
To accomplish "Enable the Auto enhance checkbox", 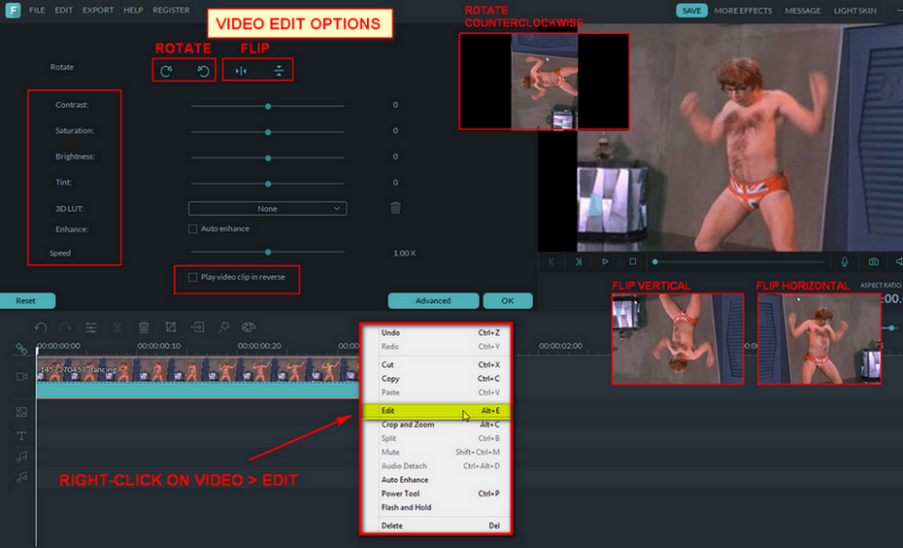I will [x=192, y=229].
